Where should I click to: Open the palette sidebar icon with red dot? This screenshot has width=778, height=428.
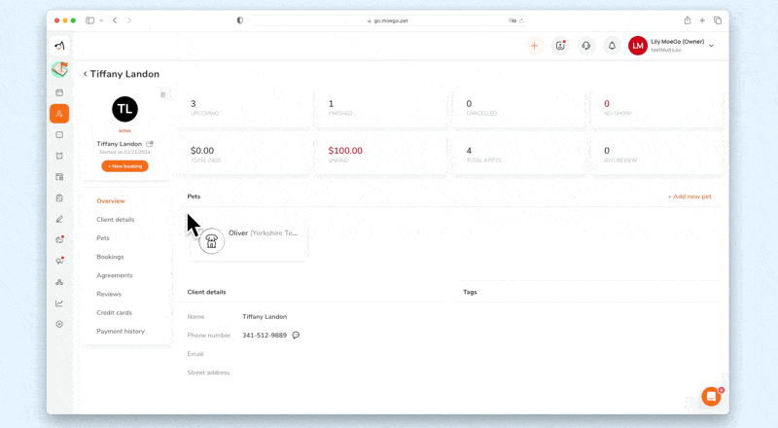59,240
